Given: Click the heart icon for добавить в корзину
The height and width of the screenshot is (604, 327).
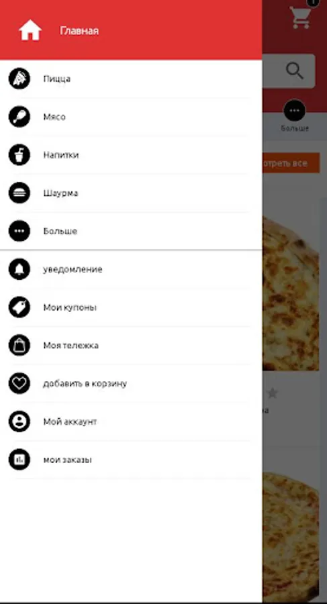Looking at the screenshot, I should pyautogui.click(x=19, y=384).
